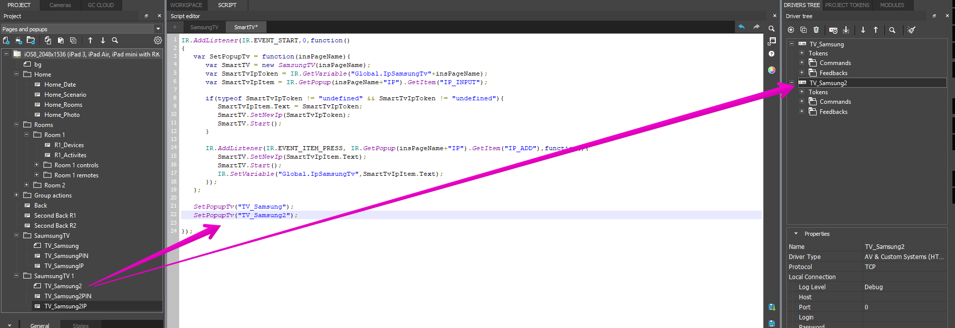Open the Pages and popups dropdown

click(x=158, y=29)
